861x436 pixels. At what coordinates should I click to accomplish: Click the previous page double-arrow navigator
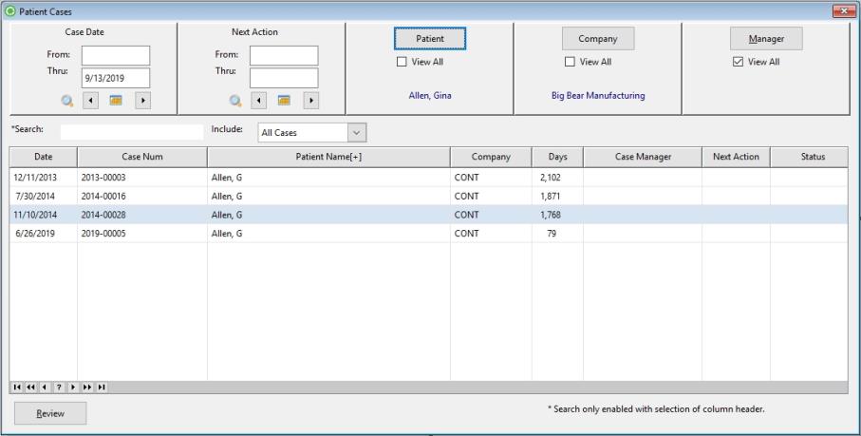[30, 388]
